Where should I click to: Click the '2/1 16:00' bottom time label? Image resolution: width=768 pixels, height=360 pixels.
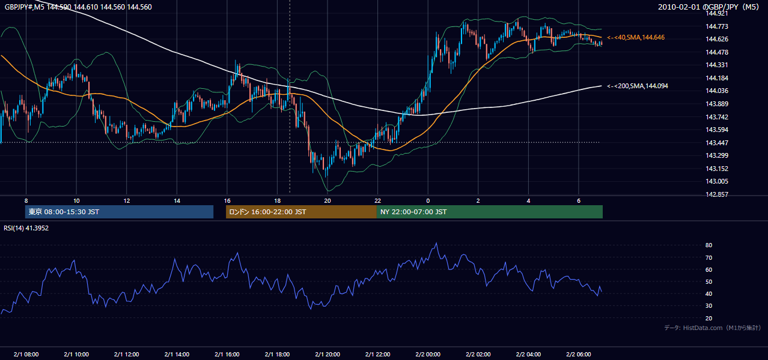227,354
